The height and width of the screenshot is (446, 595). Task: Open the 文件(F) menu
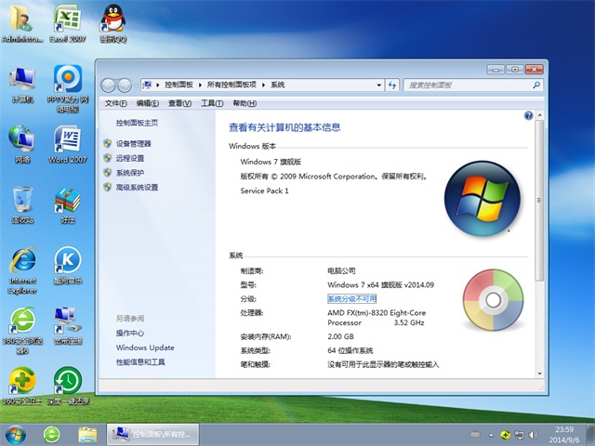115,103
